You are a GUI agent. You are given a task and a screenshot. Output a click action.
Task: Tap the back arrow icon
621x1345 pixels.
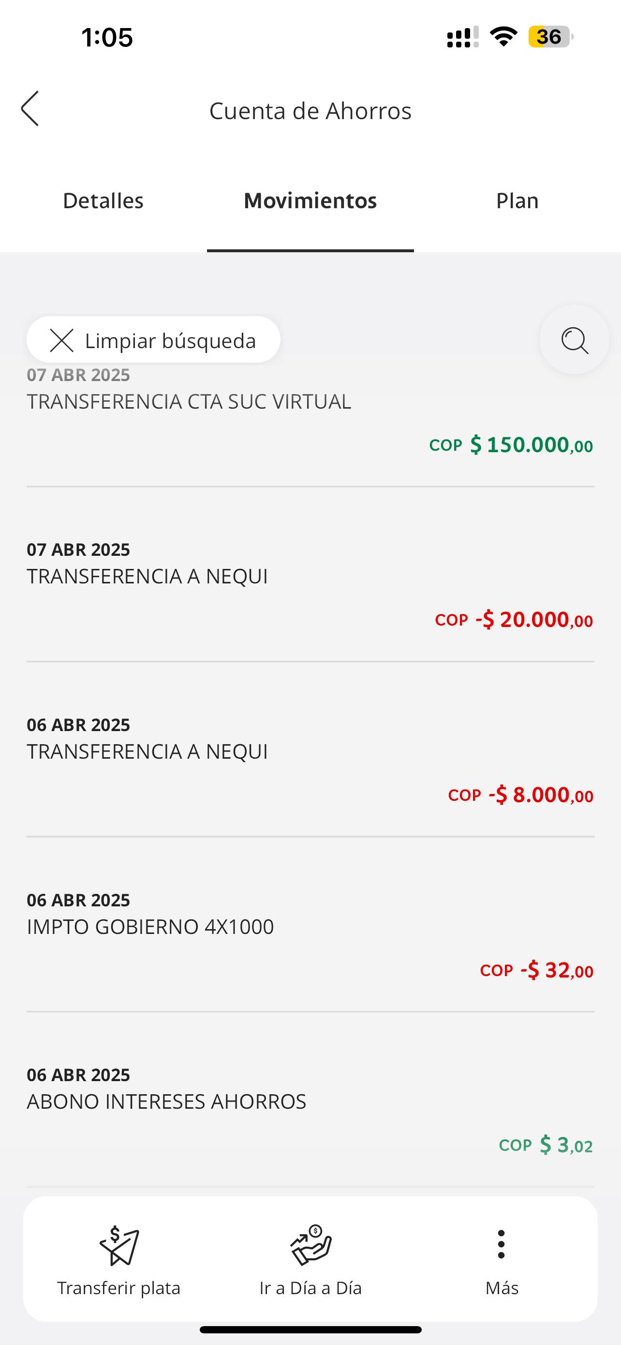[30, 108]
